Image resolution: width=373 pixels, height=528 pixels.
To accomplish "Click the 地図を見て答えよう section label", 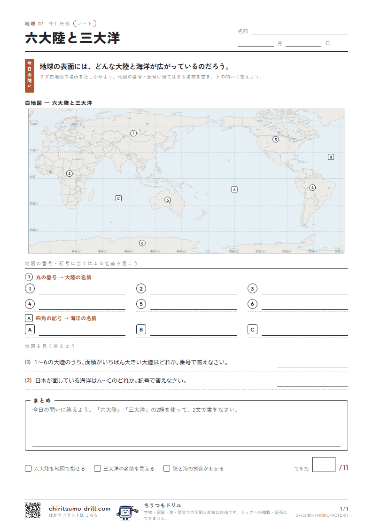I will pyautogui.click(x=50, y=346).
